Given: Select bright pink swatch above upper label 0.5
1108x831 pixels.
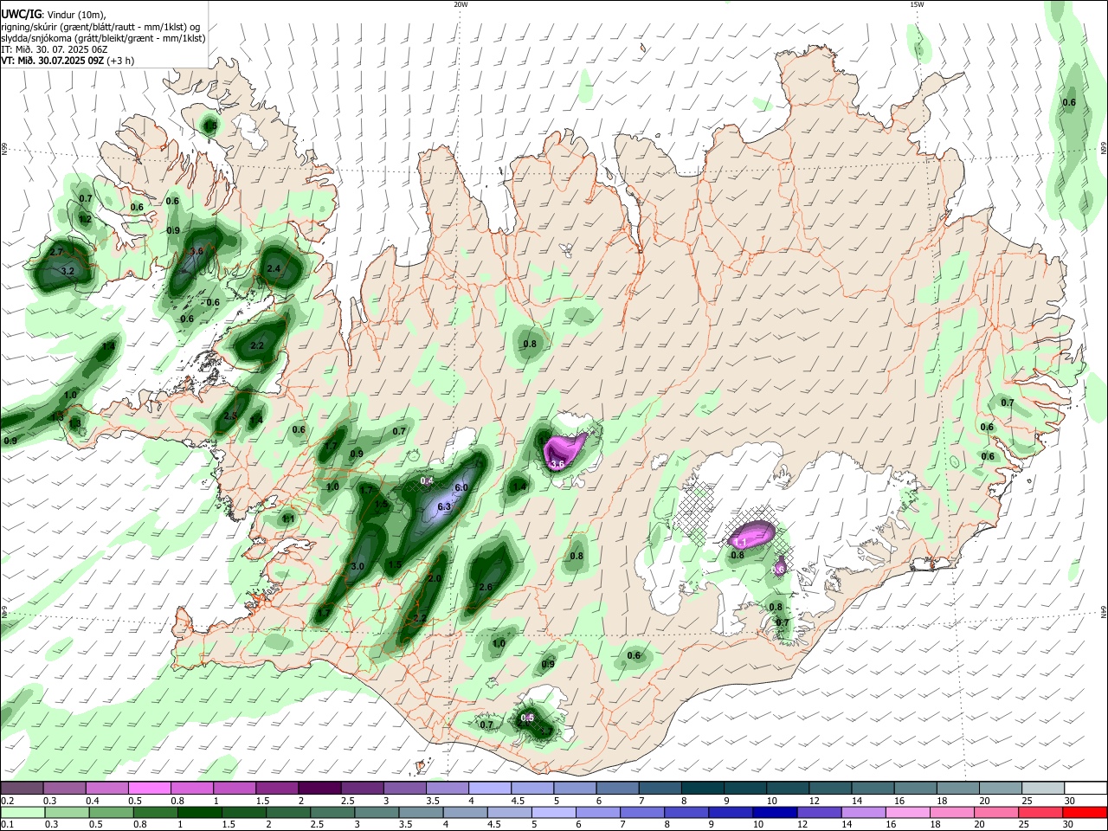Looking at the screenshot, I should pos(149,789).
